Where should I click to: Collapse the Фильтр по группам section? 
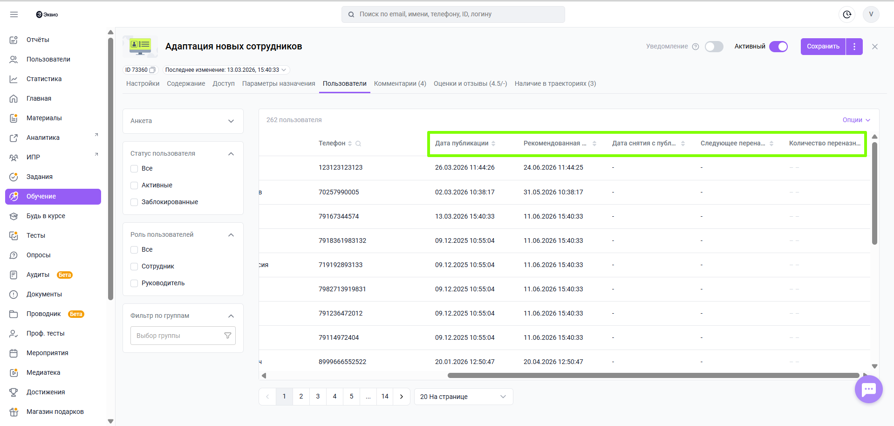(x=231, y=316)
